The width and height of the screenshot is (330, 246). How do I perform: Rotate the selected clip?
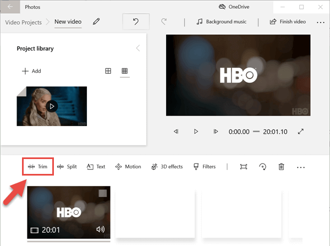[x=262, y=167]
